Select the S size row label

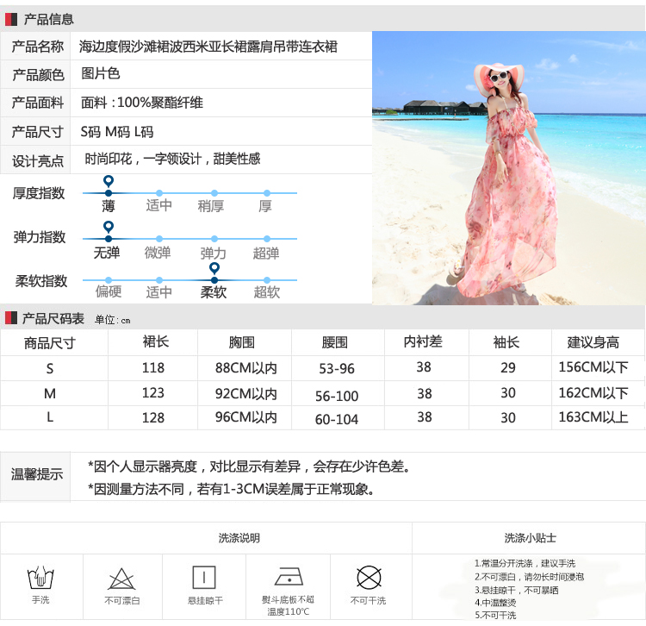[x=50, y=368]
